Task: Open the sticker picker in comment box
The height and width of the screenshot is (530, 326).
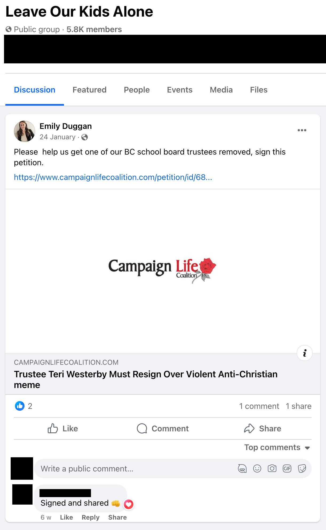Action: (x=302, y=468)
